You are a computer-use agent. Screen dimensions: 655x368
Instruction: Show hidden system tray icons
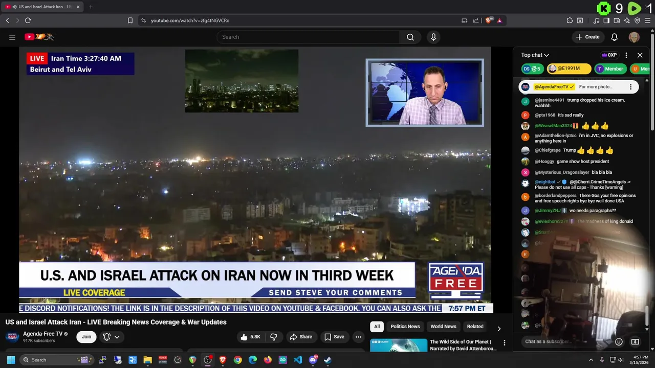coord(591,360)
